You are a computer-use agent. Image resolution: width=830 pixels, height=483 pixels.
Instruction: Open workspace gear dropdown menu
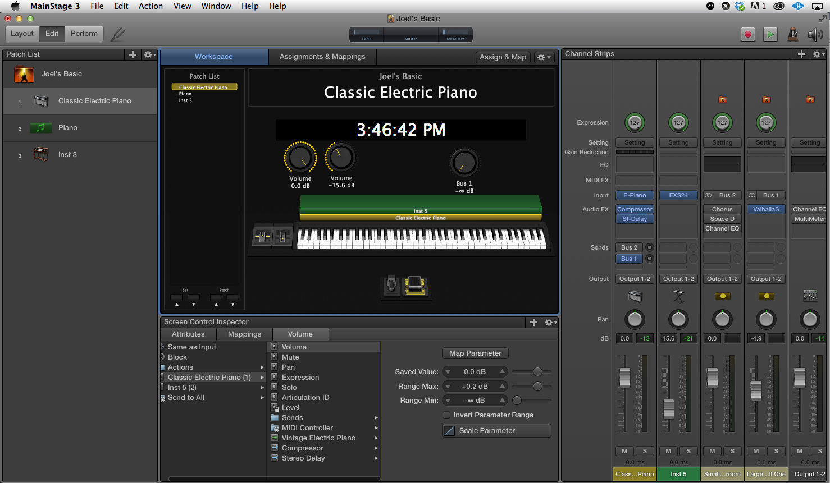click(x=543, y=57)
